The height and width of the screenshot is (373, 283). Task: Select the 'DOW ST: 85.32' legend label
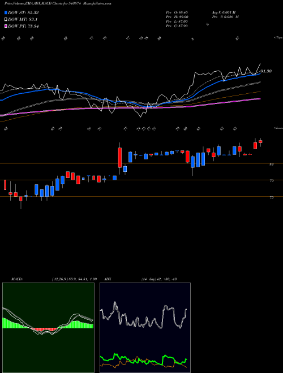(23, 12)
